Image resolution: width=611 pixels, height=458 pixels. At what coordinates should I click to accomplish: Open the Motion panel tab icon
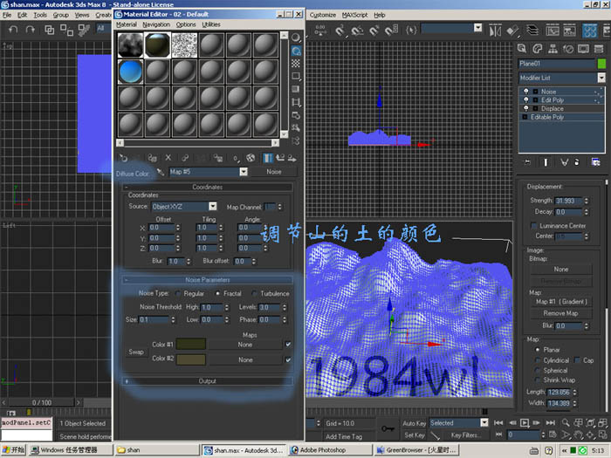pyautogui.click(x=568, y=49)
